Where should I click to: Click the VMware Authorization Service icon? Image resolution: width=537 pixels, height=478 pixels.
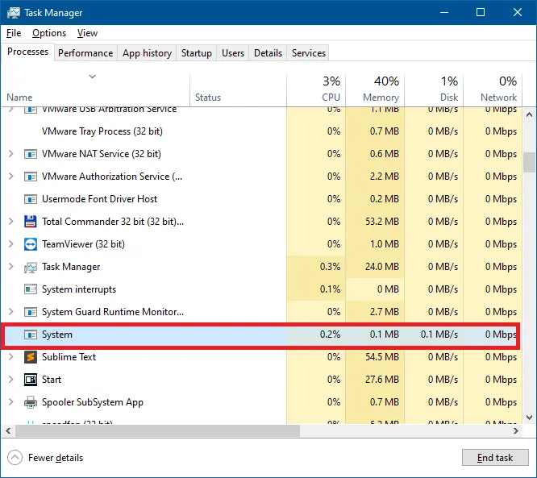(31, 177)
